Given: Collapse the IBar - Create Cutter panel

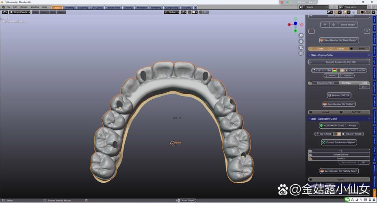Looking at the screenshot, I should (x=310, y=55).
